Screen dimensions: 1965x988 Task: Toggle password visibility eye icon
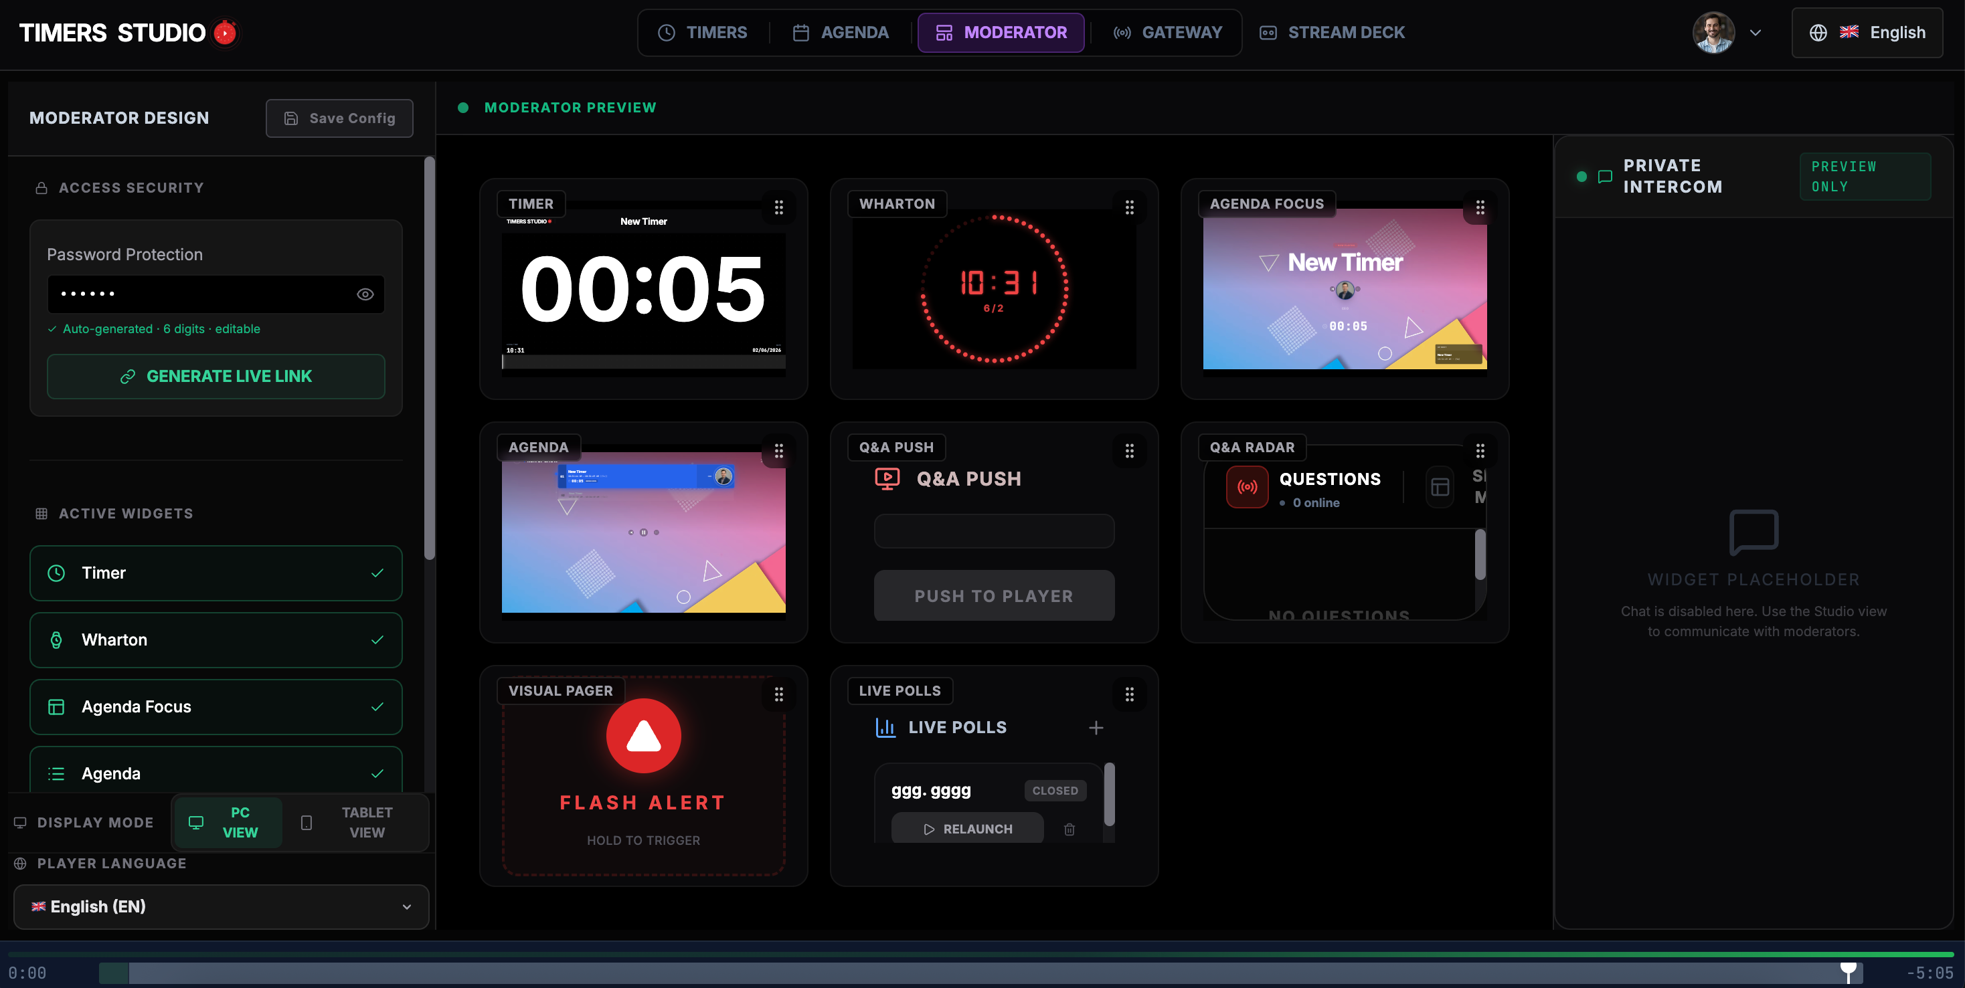(x=365, y=294)
